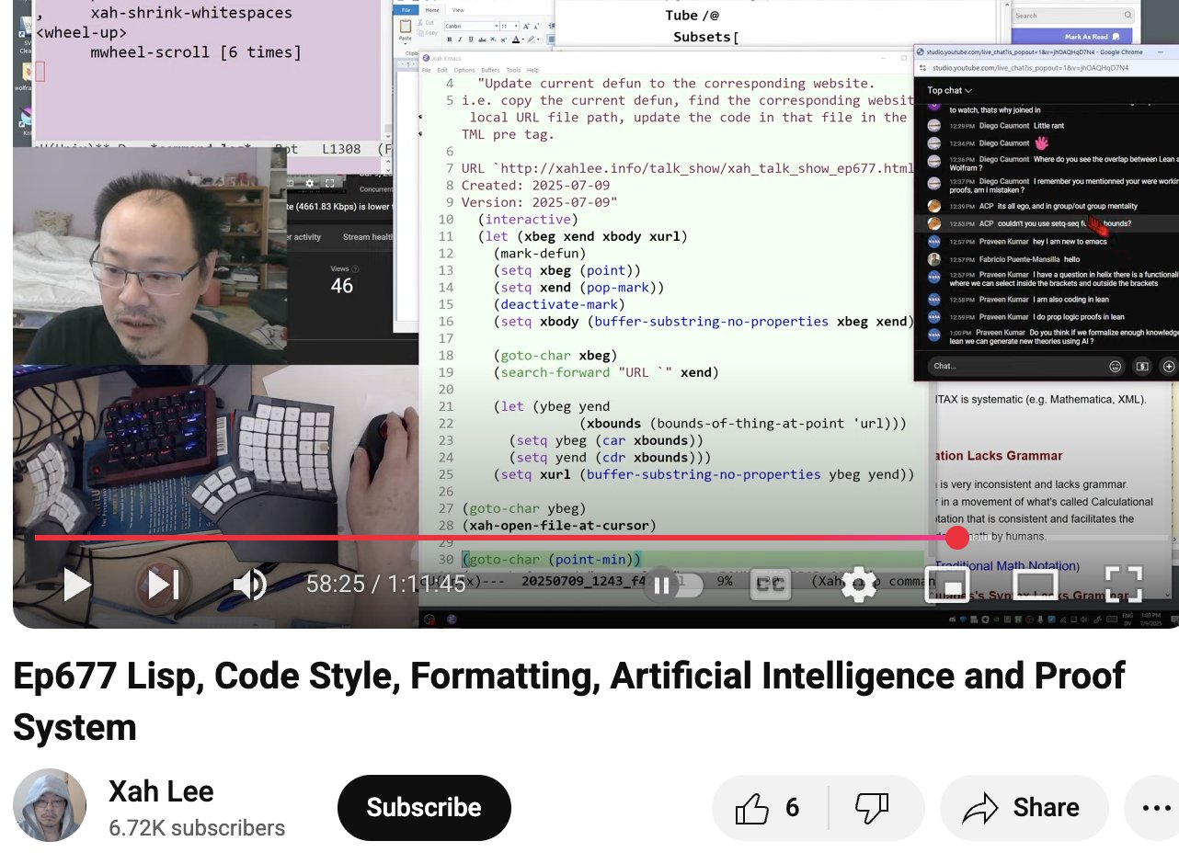This screenshot has width=1179, height=864.
Task: Click Cut in the WordPad ribbon
Action: click(425, 23)
